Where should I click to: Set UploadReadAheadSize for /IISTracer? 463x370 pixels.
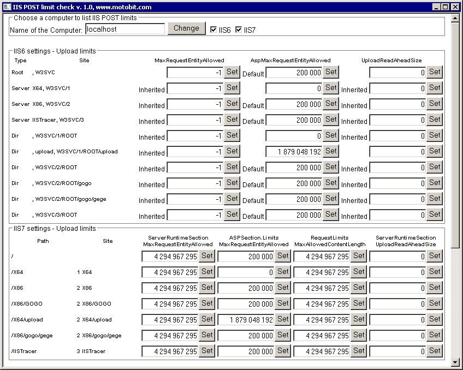tap(435, 351)
